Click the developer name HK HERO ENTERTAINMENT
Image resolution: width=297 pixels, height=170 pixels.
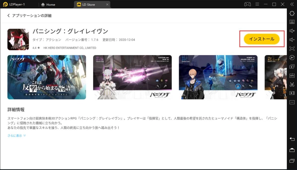pyautogui.click(x=70, y=48)
